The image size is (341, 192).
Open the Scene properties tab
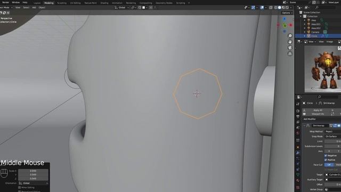click(x=298, y=127)
